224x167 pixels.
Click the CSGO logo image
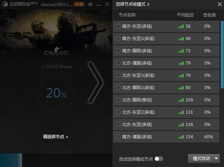coord(56,52)
